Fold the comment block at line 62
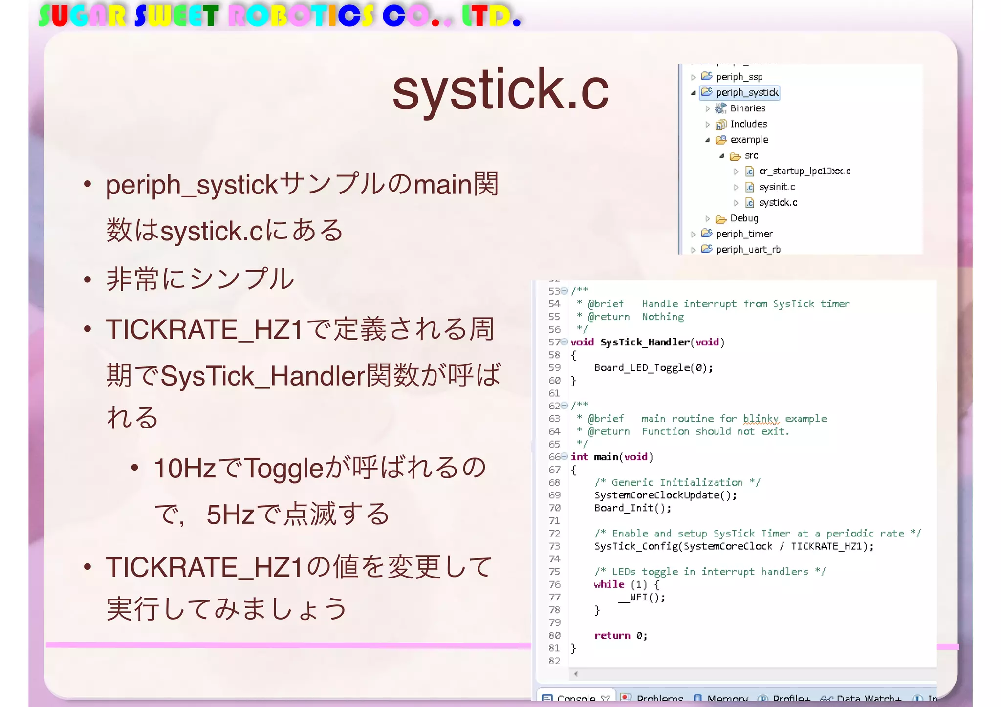 pyautogui.click(x=565, y=406)
